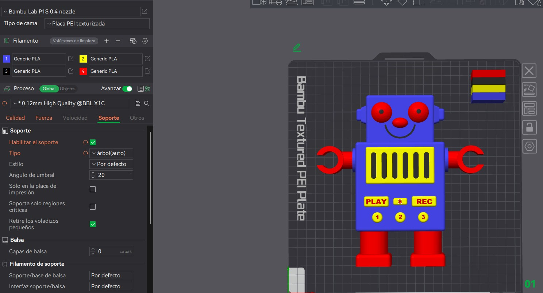Open Interfaz soporte/balsa filament selector
Image resolution: width=543 pixels, height=293 pixels.
(111, 286)
